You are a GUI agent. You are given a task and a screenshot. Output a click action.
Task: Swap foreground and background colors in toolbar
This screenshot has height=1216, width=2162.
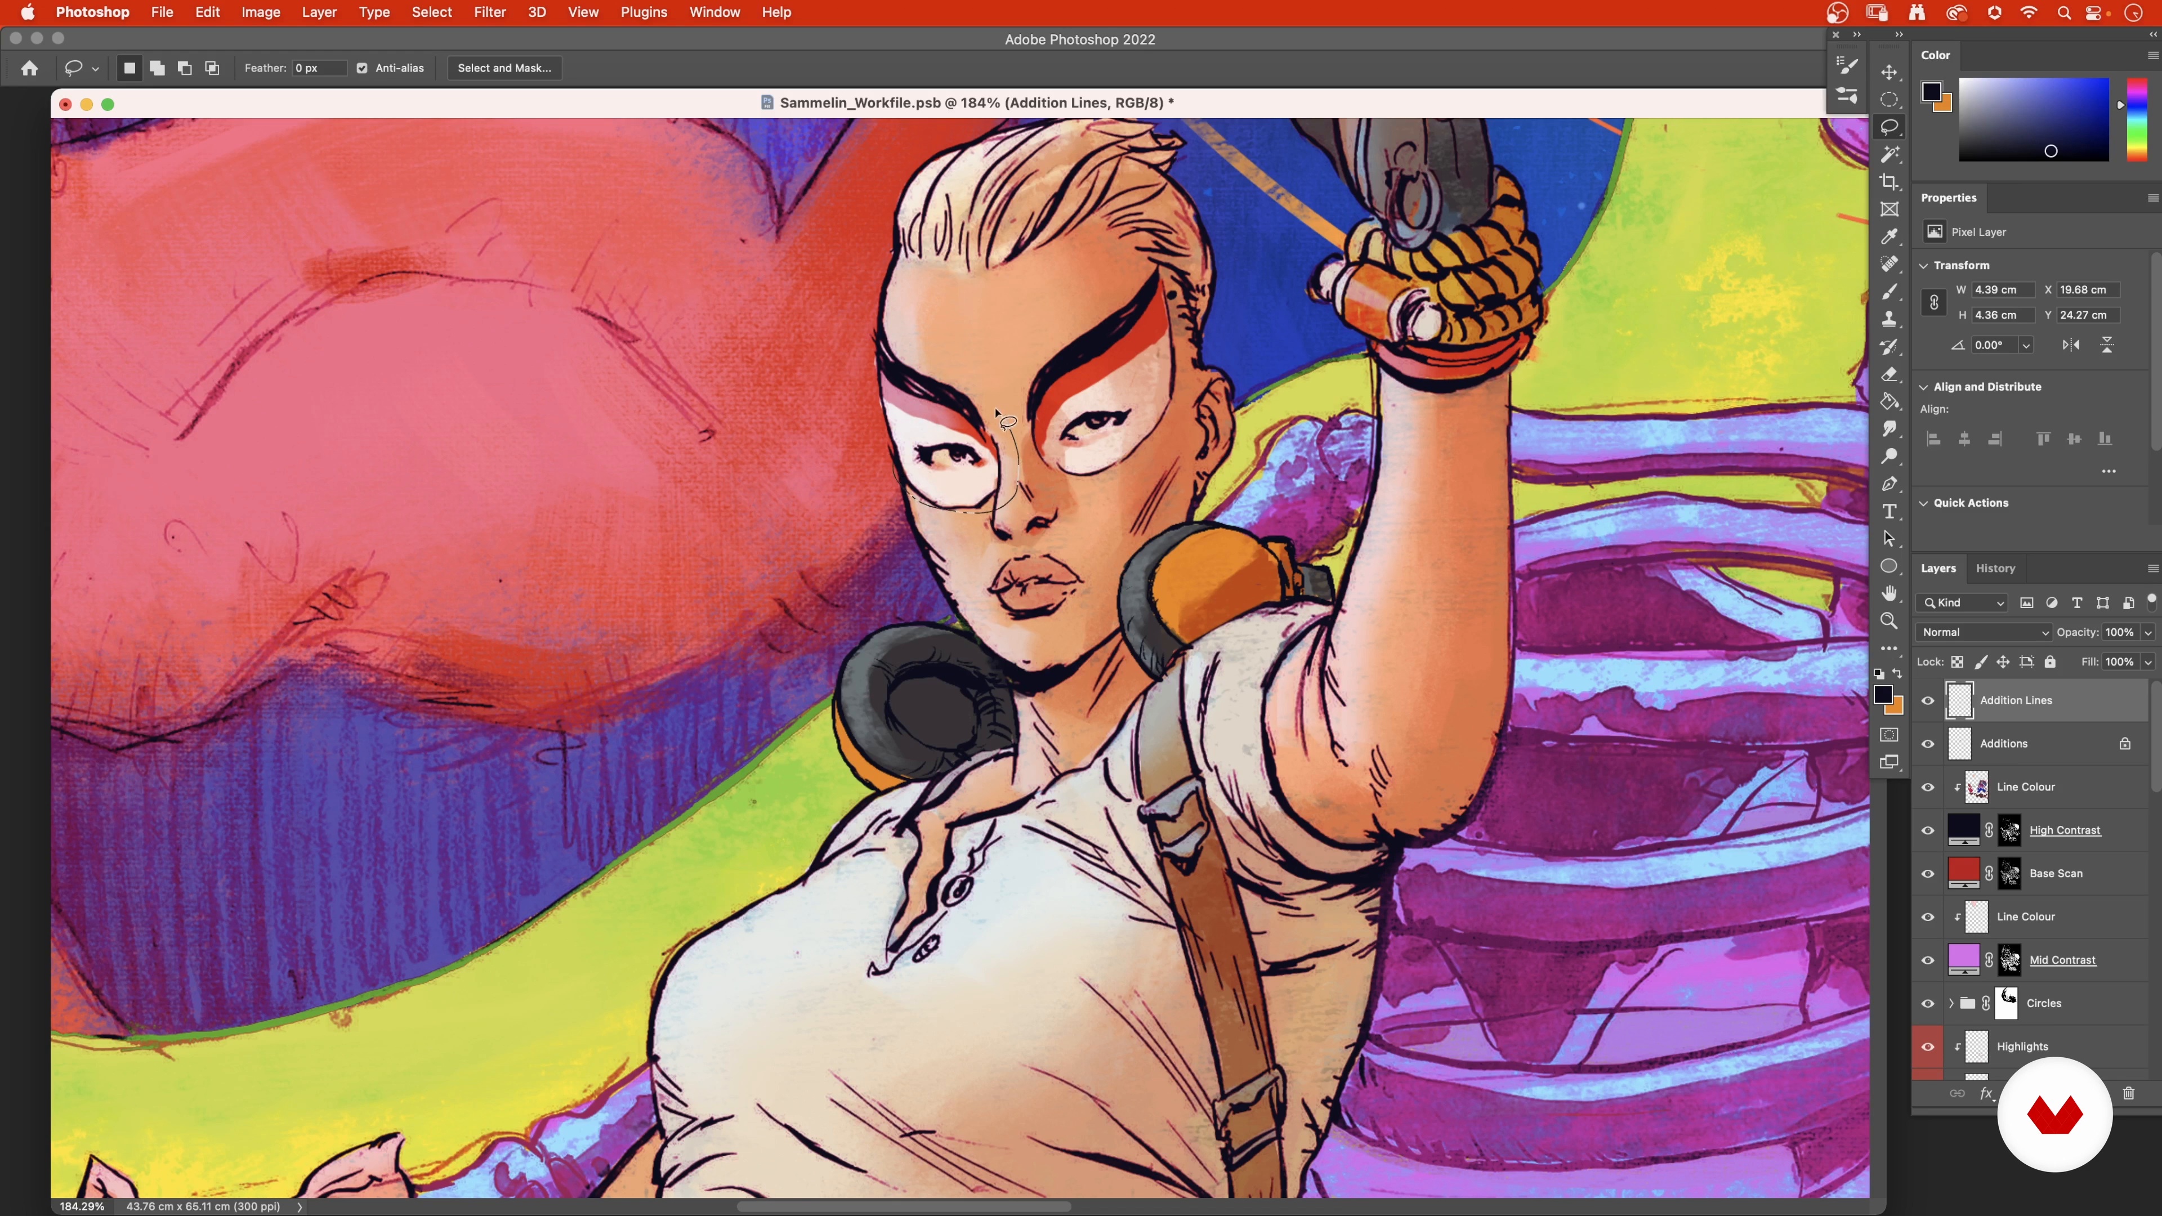(x=1897, y=674)
